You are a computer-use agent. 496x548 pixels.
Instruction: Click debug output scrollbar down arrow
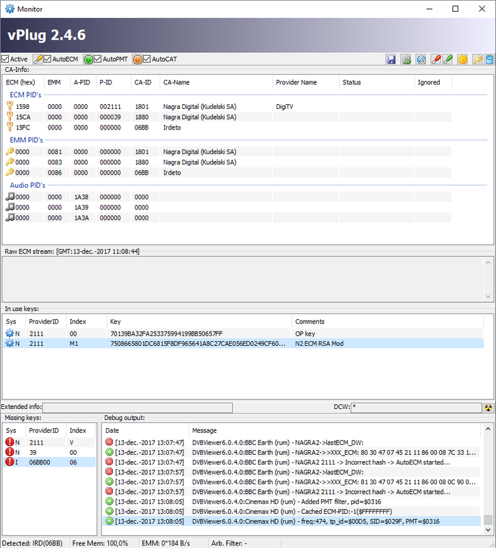click(488, 530)
